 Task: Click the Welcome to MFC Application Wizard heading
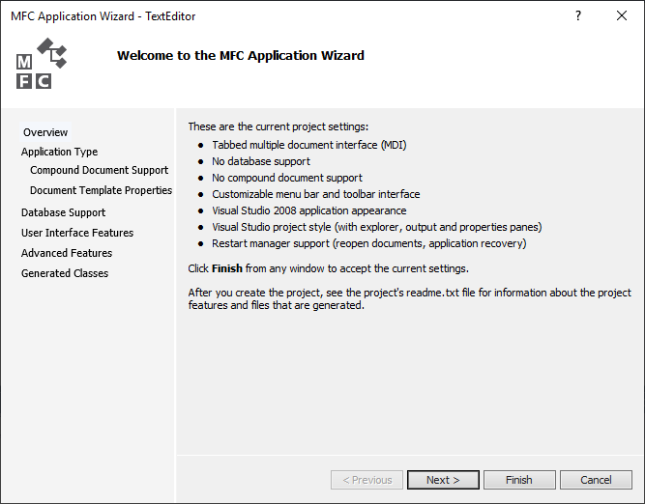(x=240, y=56)
